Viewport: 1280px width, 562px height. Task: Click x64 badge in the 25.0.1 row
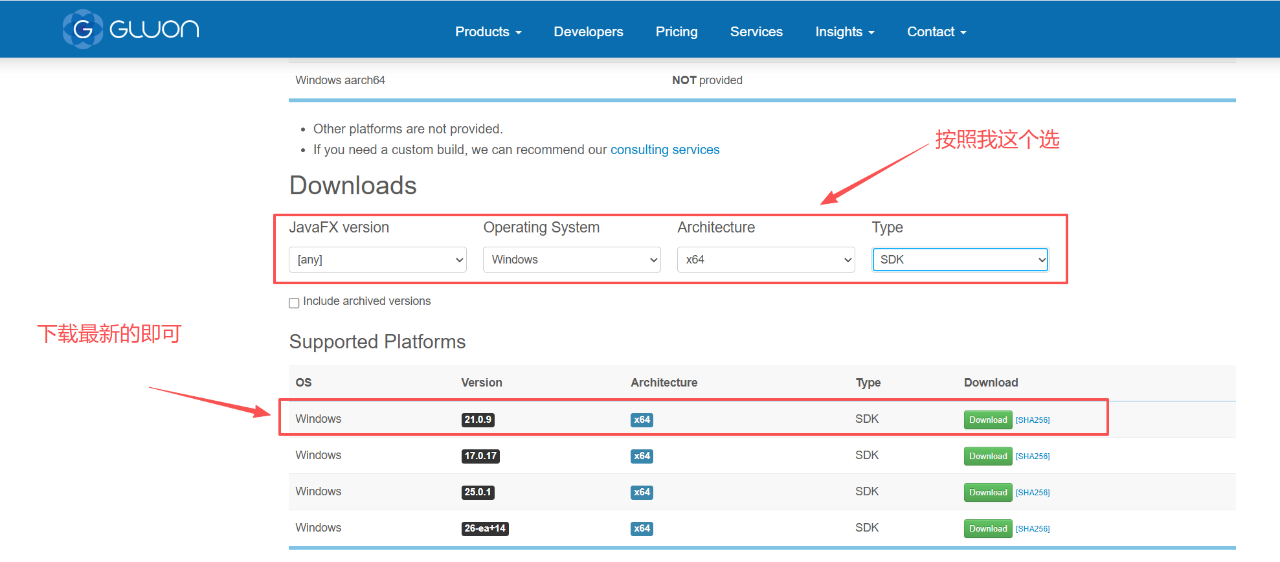click(x=642, y=492)
